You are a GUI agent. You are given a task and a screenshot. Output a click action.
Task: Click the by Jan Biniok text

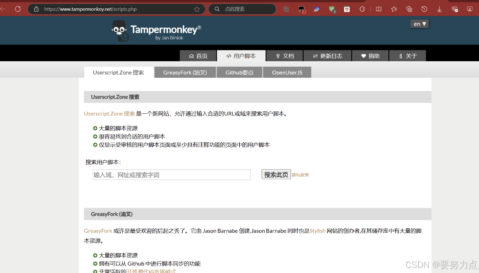click(169, 38)
